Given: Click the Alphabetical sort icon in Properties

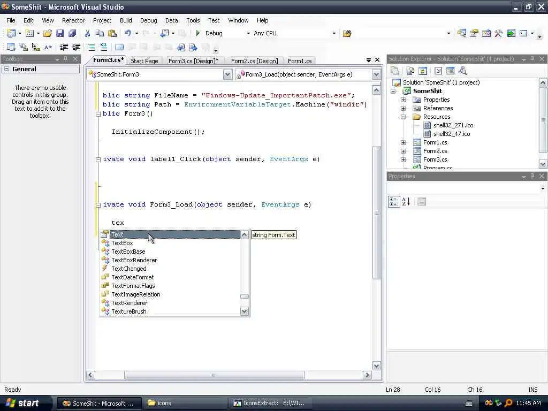Looking at the screenshot, I should [x=406, y=202].
